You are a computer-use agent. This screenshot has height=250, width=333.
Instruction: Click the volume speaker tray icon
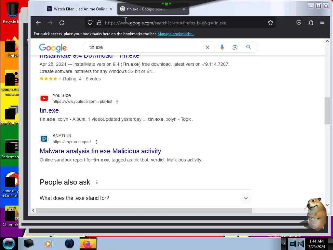pyautogui.click(x=301, y=243)
